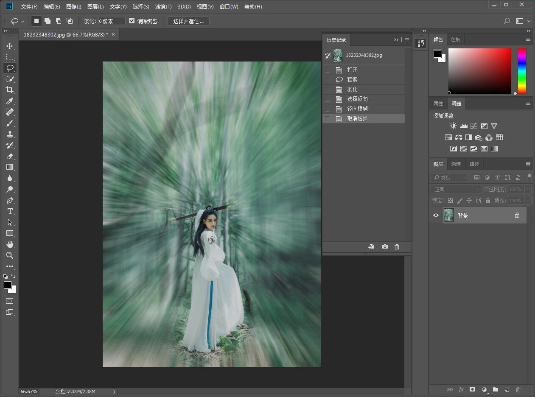Click foreground color swatch in Color panel
535x397 pixels.
tap(437, 54)
